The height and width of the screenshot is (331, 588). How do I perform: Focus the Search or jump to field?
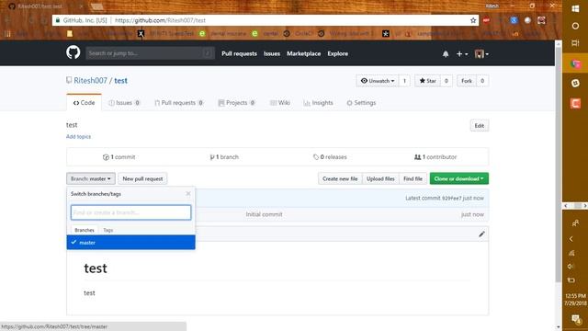[150, 53]
